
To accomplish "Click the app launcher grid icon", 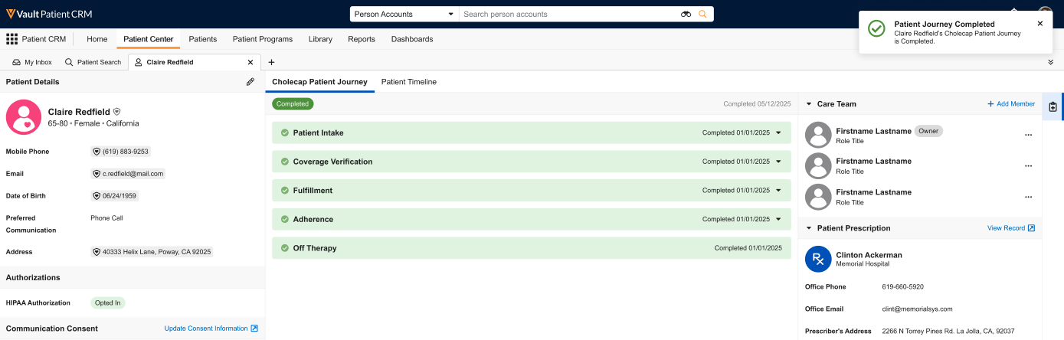I will point(12,39).
